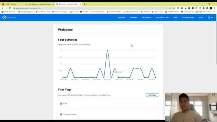
Task: Open the YouTube bookmark
Action: click(84, 12)
